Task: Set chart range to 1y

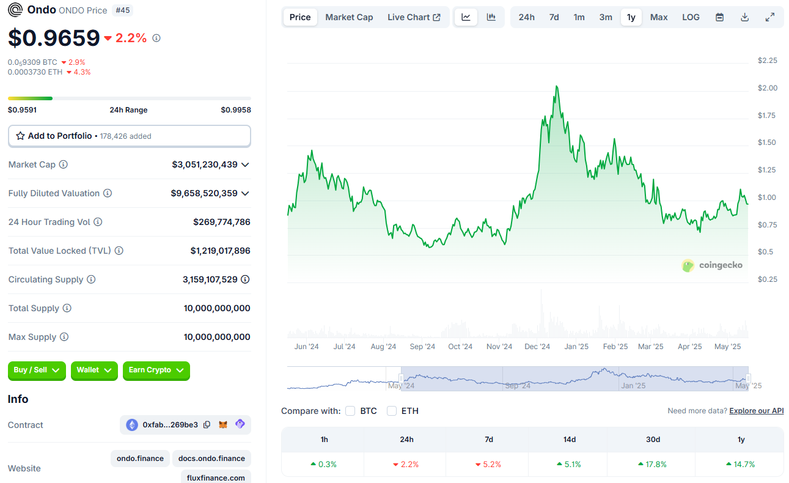Action: (631, 17)
